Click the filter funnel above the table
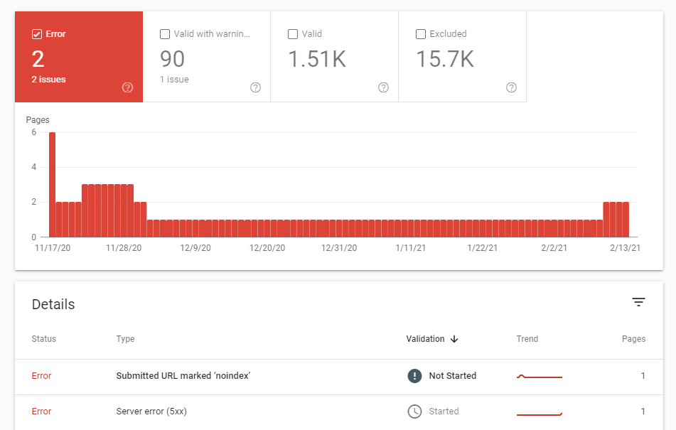Viewport: 676px width, 430px height. tap(639, 301)
